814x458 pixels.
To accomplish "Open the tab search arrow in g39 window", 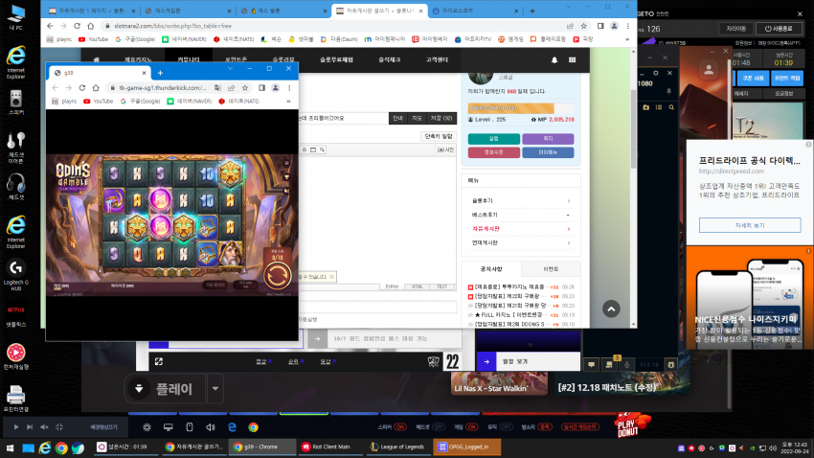I will click(x=230, y=68).
